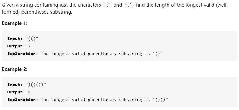Screen dimensions: 239x110
Task: Click the Explanation label in Example 1
Action: pyautogui.click(x=23, y=54)
